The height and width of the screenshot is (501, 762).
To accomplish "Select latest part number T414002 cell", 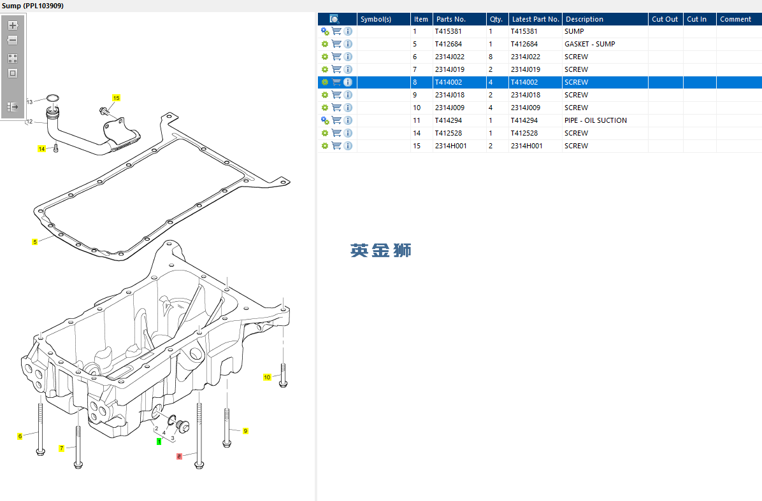I will 535,82.
